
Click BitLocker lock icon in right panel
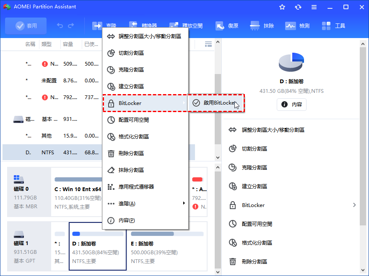coord(232,205)
